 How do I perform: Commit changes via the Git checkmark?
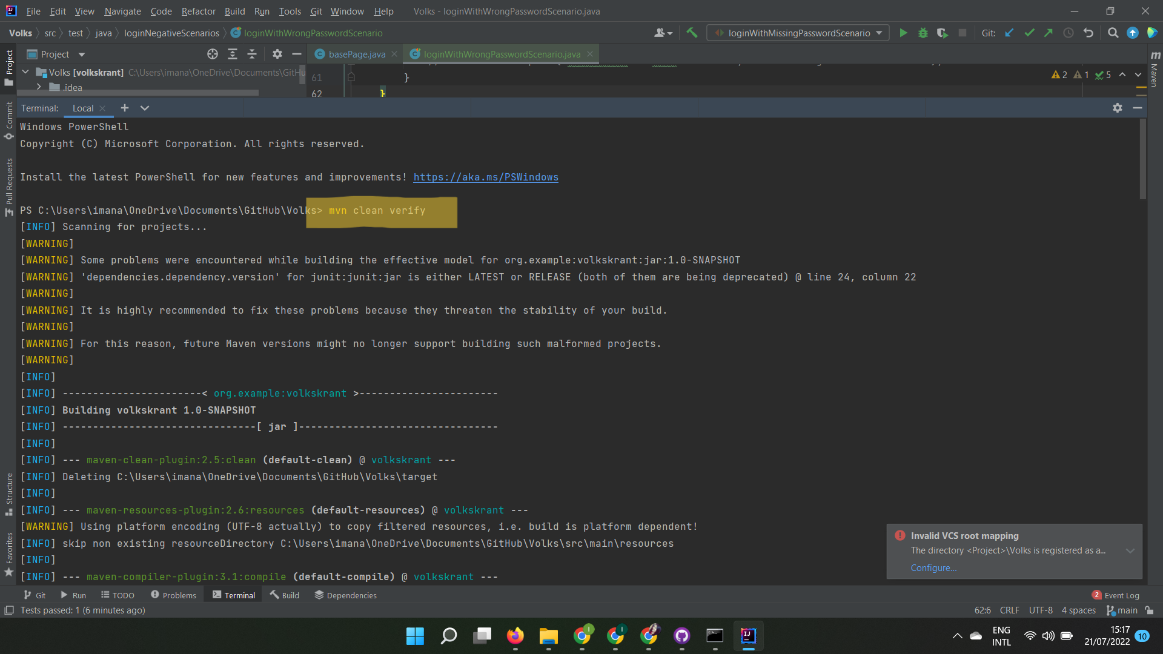(1029, 33)
